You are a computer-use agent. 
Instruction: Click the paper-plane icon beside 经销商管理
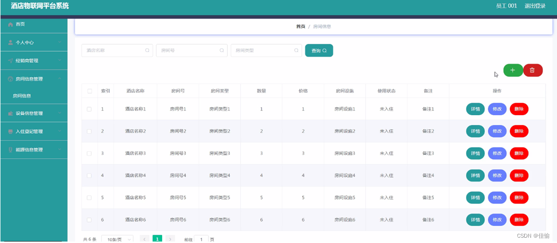pos(10,61)
